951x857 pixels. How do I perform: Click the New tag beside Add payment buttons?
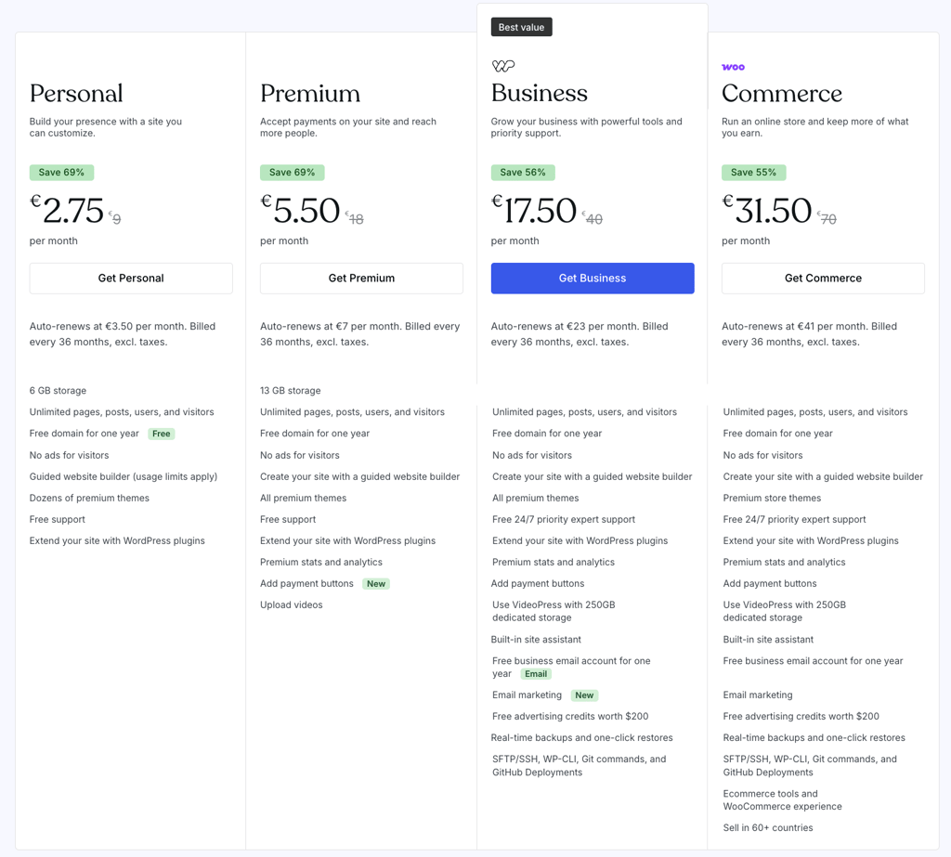[x=376, y=583]
